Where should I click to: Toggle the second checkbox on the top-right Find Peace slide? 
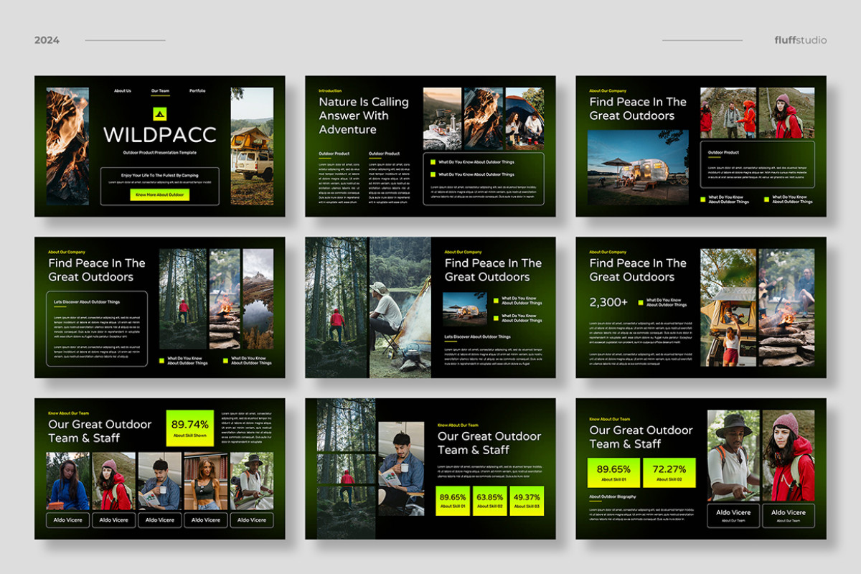point(766,199)
